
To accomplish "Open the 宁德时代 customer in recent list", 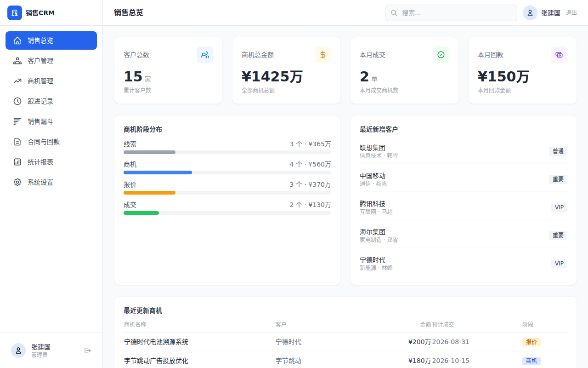I will pyautogui.click(x=464, y=264).
